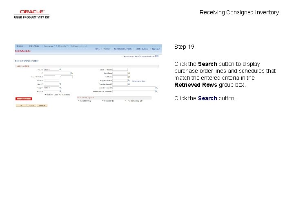Open lookup icon beside PO Unit field
294x221 pixels.
60,70
